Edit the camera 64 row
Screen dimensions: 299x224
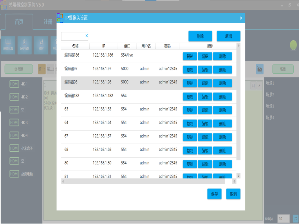205,124
